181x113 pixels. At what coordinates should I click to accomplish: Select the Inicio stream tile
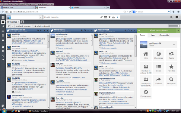[146, 55]
